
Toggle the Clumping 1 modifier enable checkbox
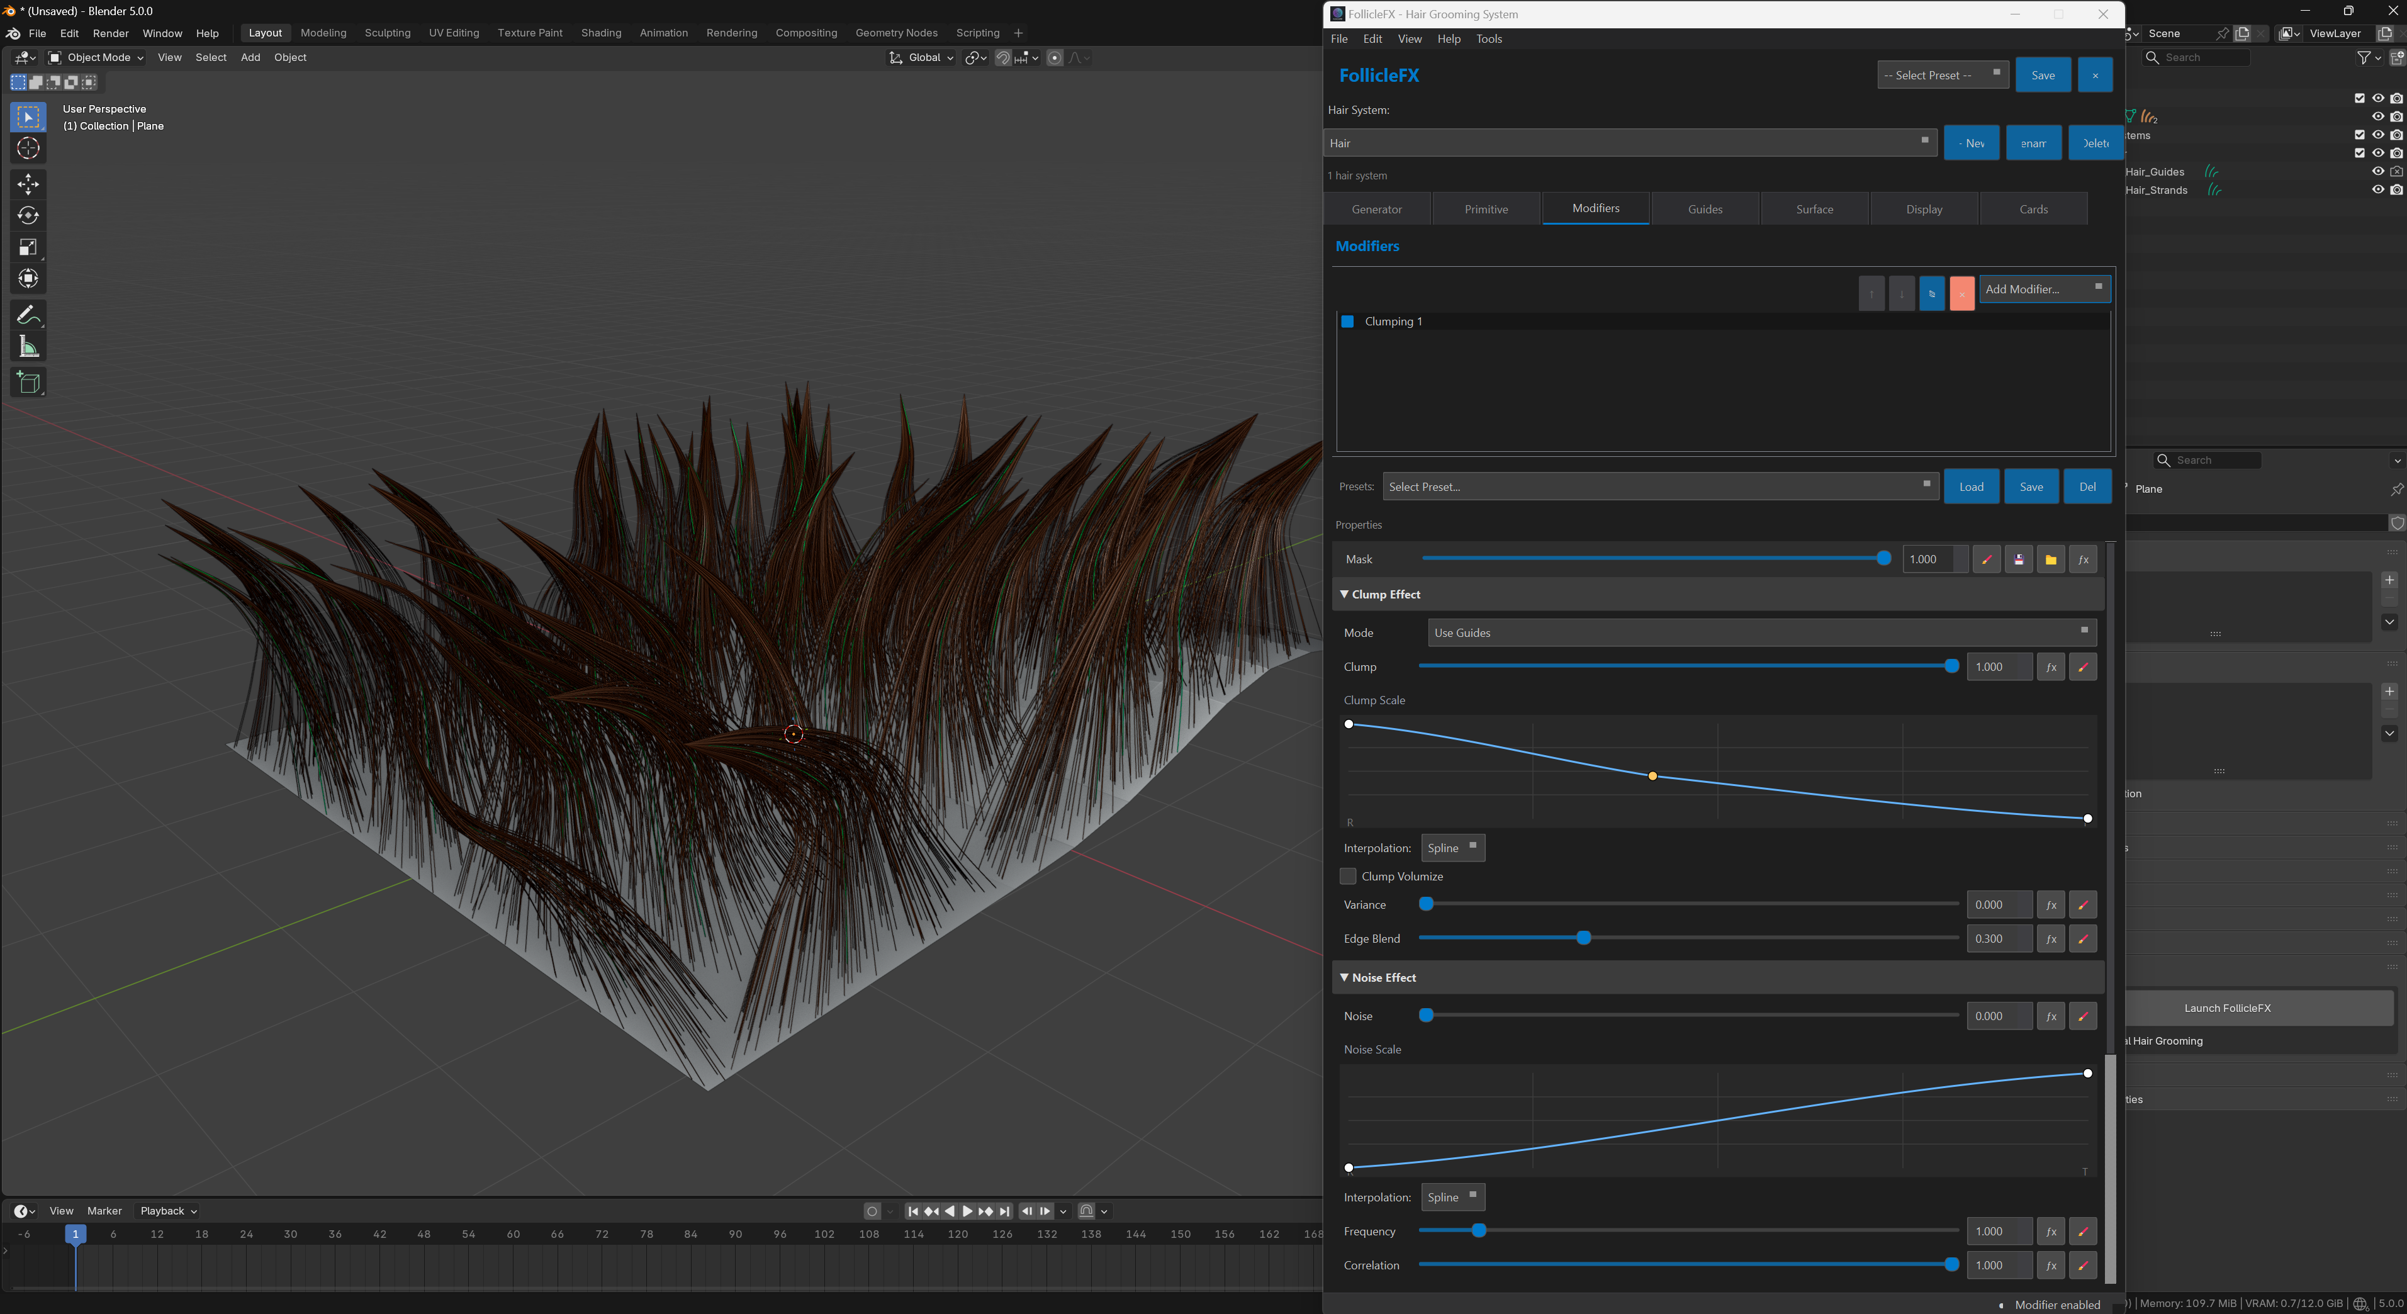pyautogui.click(x=1347, y=320)
